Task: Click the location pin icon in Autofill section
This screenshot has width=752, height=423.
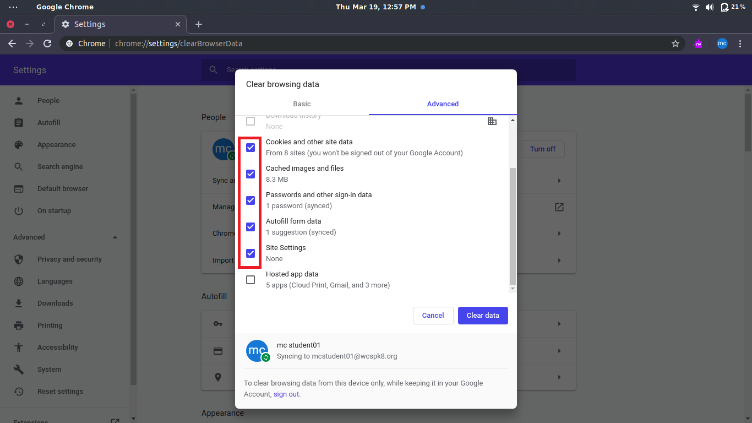Action: 218,377
